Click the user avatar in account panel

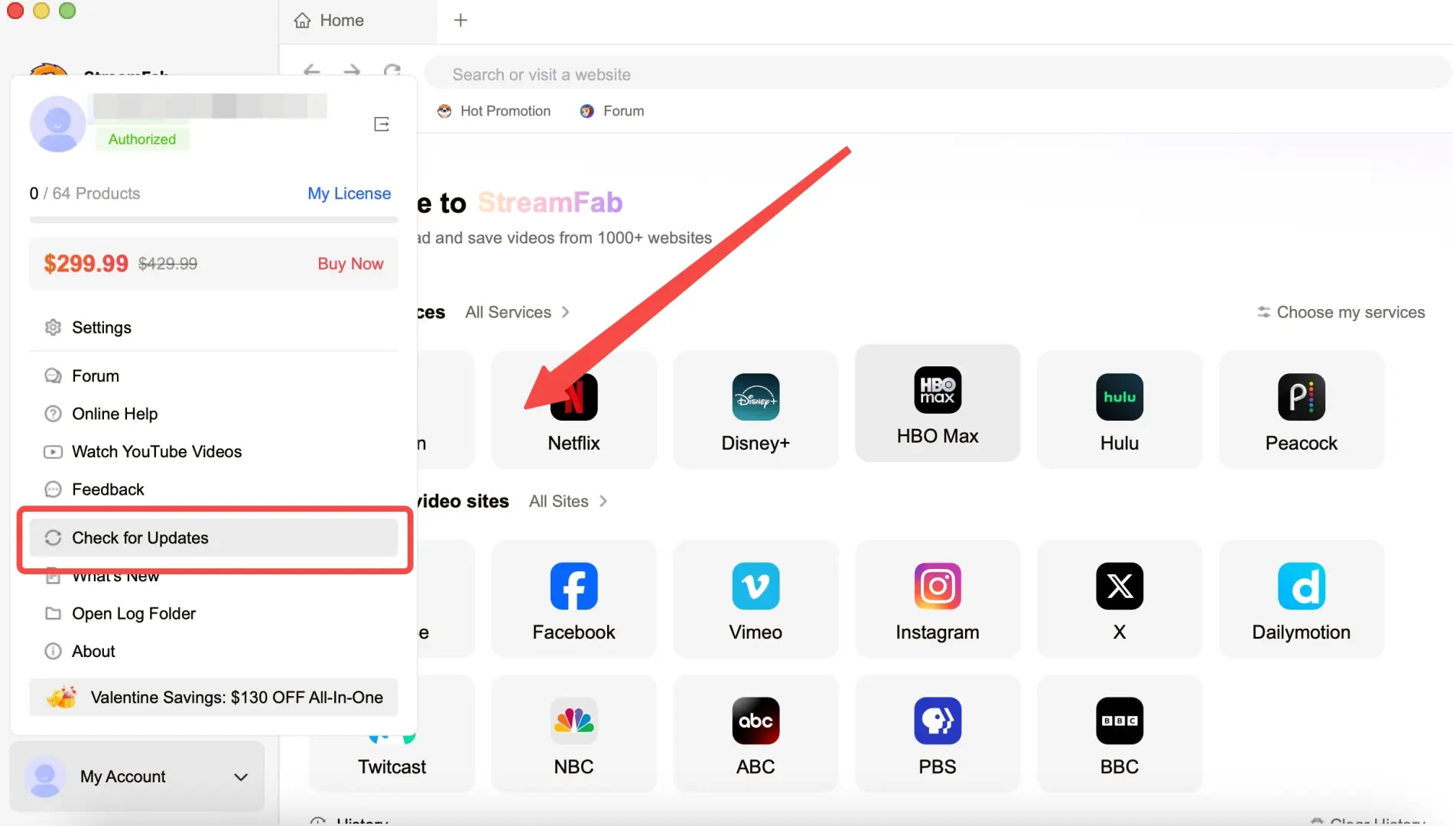pos(57,124)
